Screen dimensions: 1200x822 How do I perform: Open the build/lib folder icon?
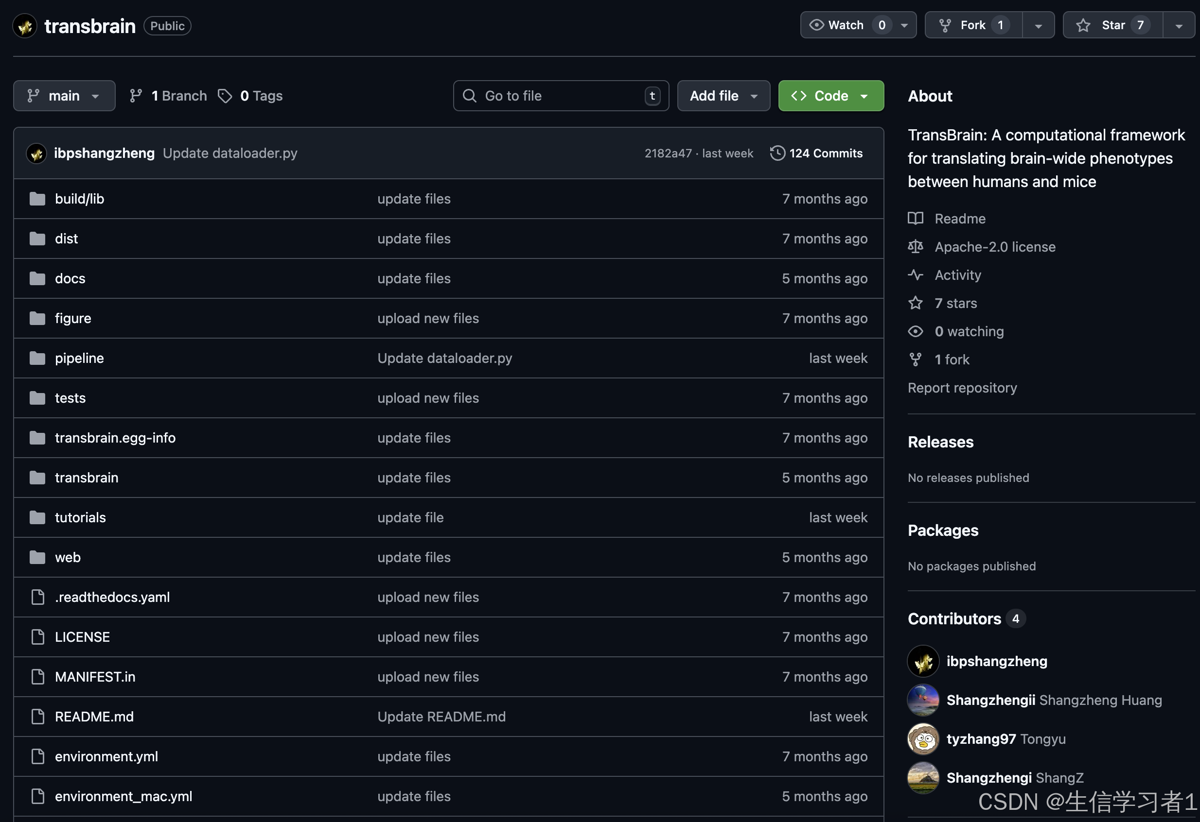pyautogui.click(x=37, y=199)
